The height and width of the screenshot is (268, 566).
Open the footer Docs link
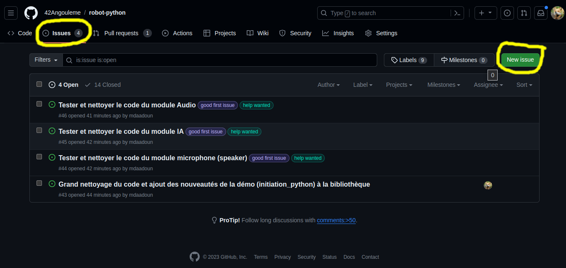[x=349, y=257]
